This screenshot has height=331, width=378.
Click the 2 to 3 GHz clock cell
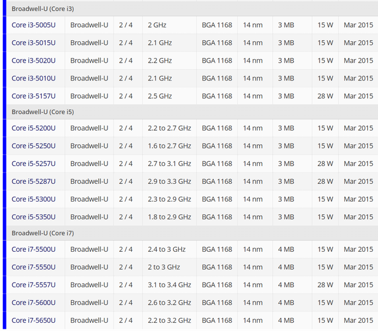pos(170,267)
